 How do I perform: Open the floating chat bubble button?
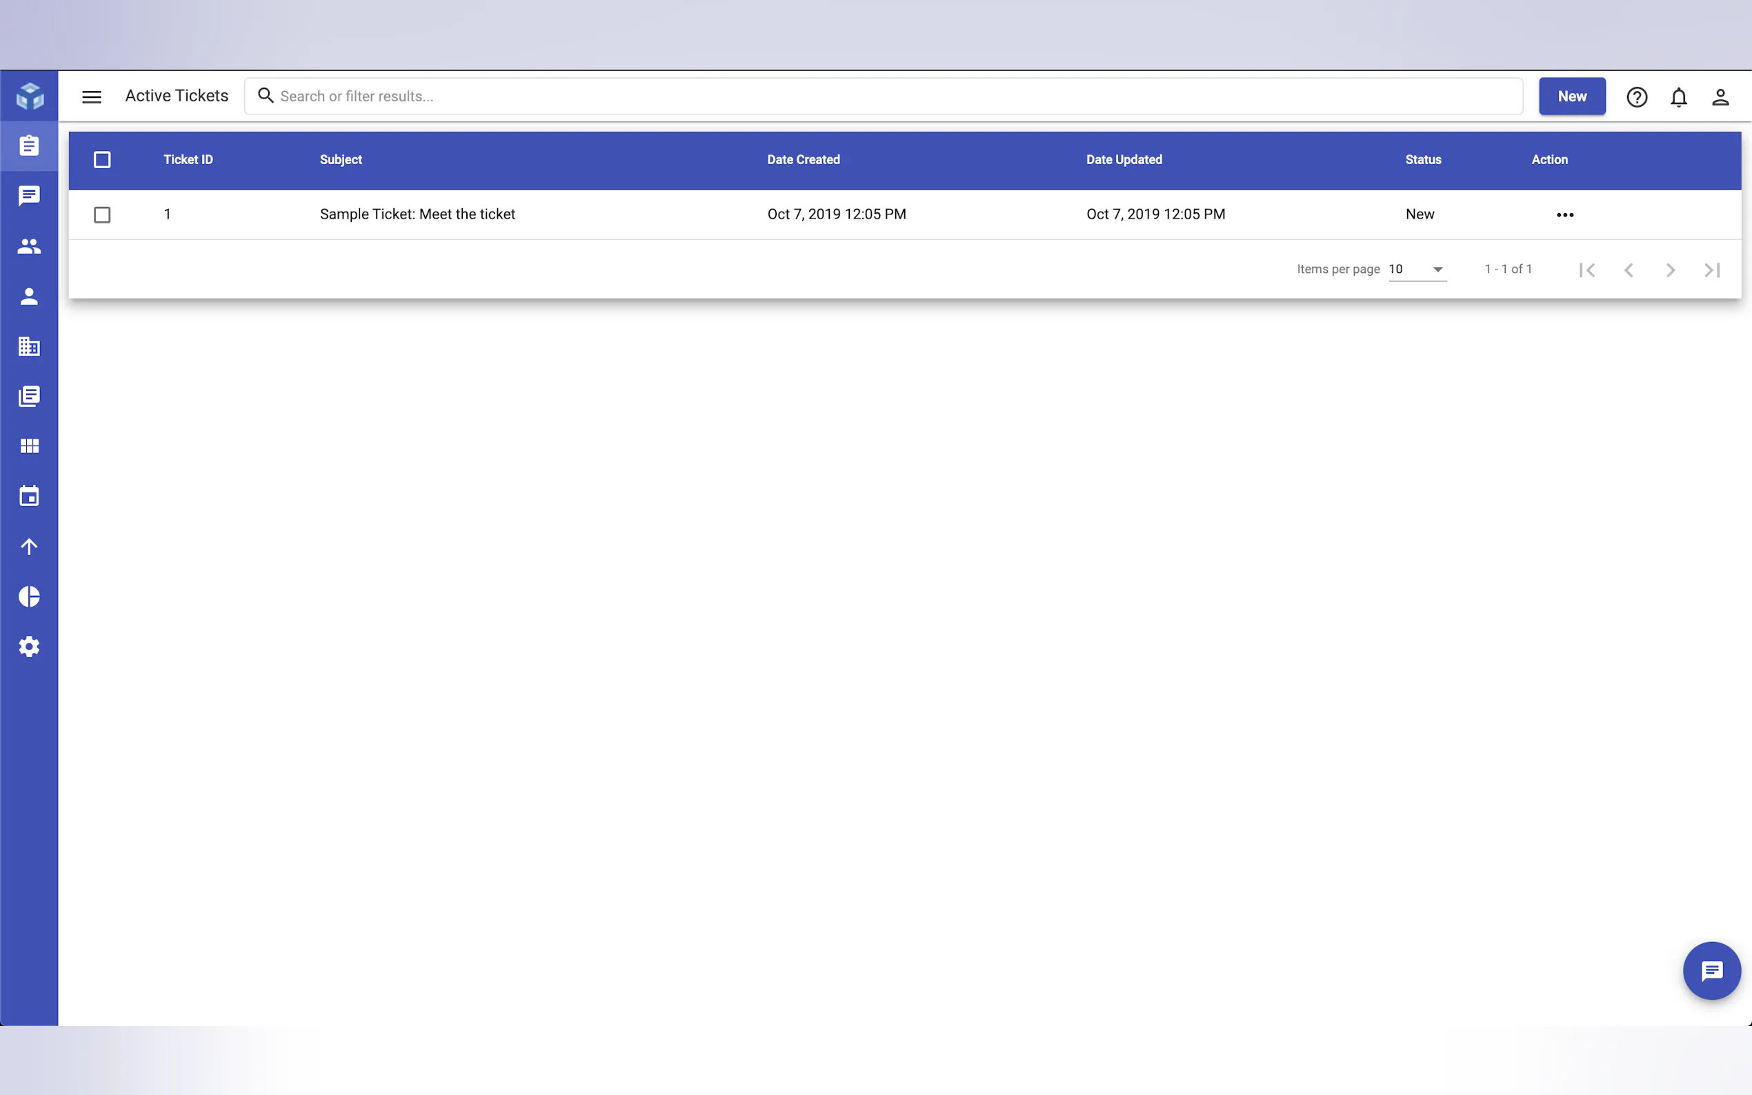pyautogui.click(x=1711, y=970)
